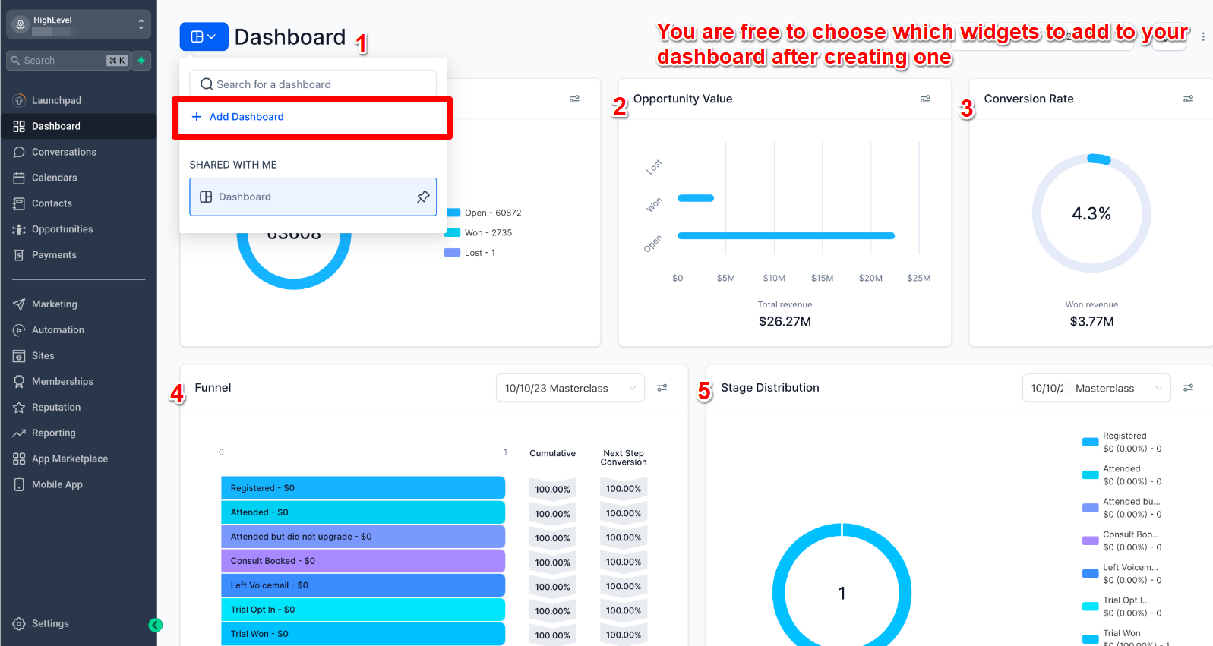1213x646 pixels.
Task: Open Funnel pipeline dropdown 10/10/23 Masterclass
Action: pos(570,388)
